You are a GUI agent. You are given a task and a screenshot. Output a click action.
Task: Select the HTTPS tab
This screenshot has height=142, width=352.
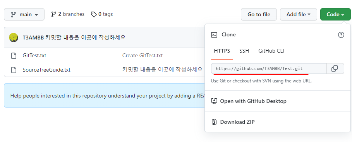(222, 51)
